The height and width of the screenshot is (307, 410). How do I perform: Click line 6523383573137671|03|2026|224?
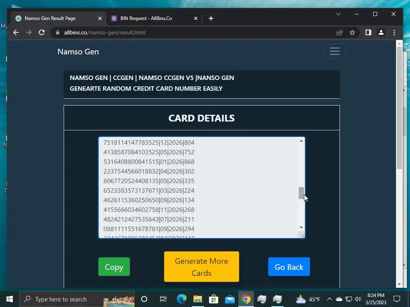click(x=149, y=191)
